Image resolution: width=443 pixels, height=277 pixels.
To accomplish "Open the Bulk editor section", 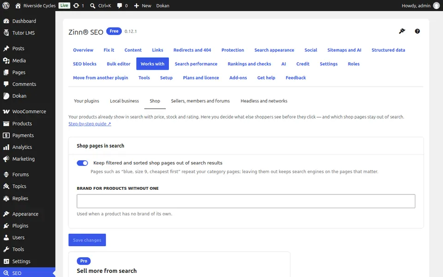I will pyautogui.click(x=119, y=64).
